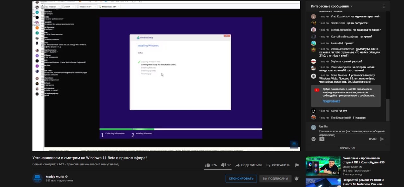This screenshot has height=187, width=404.
Task: Click Крутой майнкрафтер's chat avatar
Action: point(313,36)
